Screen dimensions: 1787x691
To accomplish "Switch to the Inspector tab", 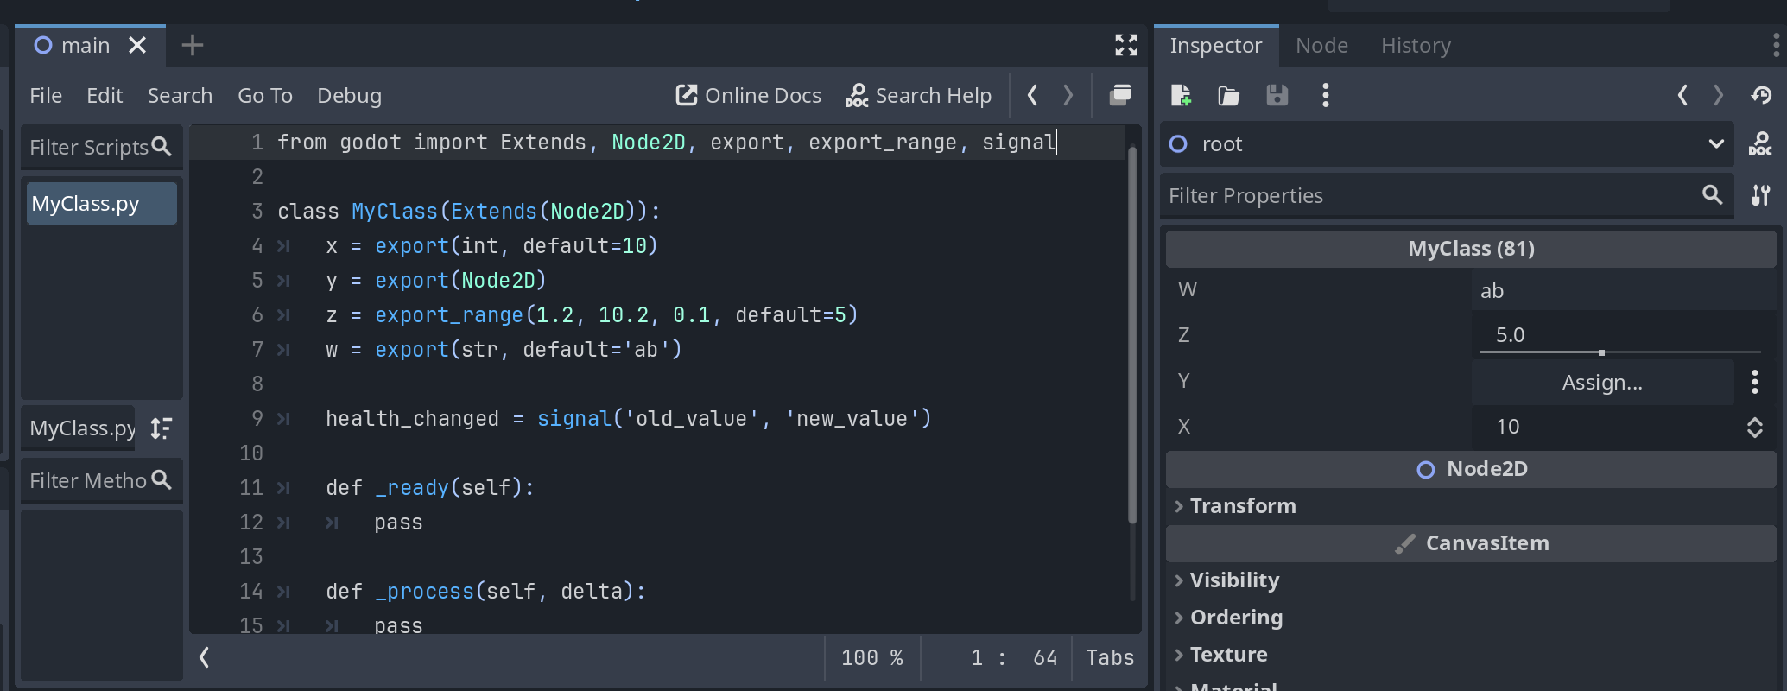I will click(x=1215, y=46).
